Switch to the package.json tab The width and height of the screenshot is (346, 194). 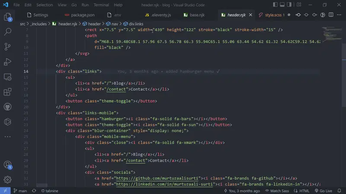click(x=80, y=15)
